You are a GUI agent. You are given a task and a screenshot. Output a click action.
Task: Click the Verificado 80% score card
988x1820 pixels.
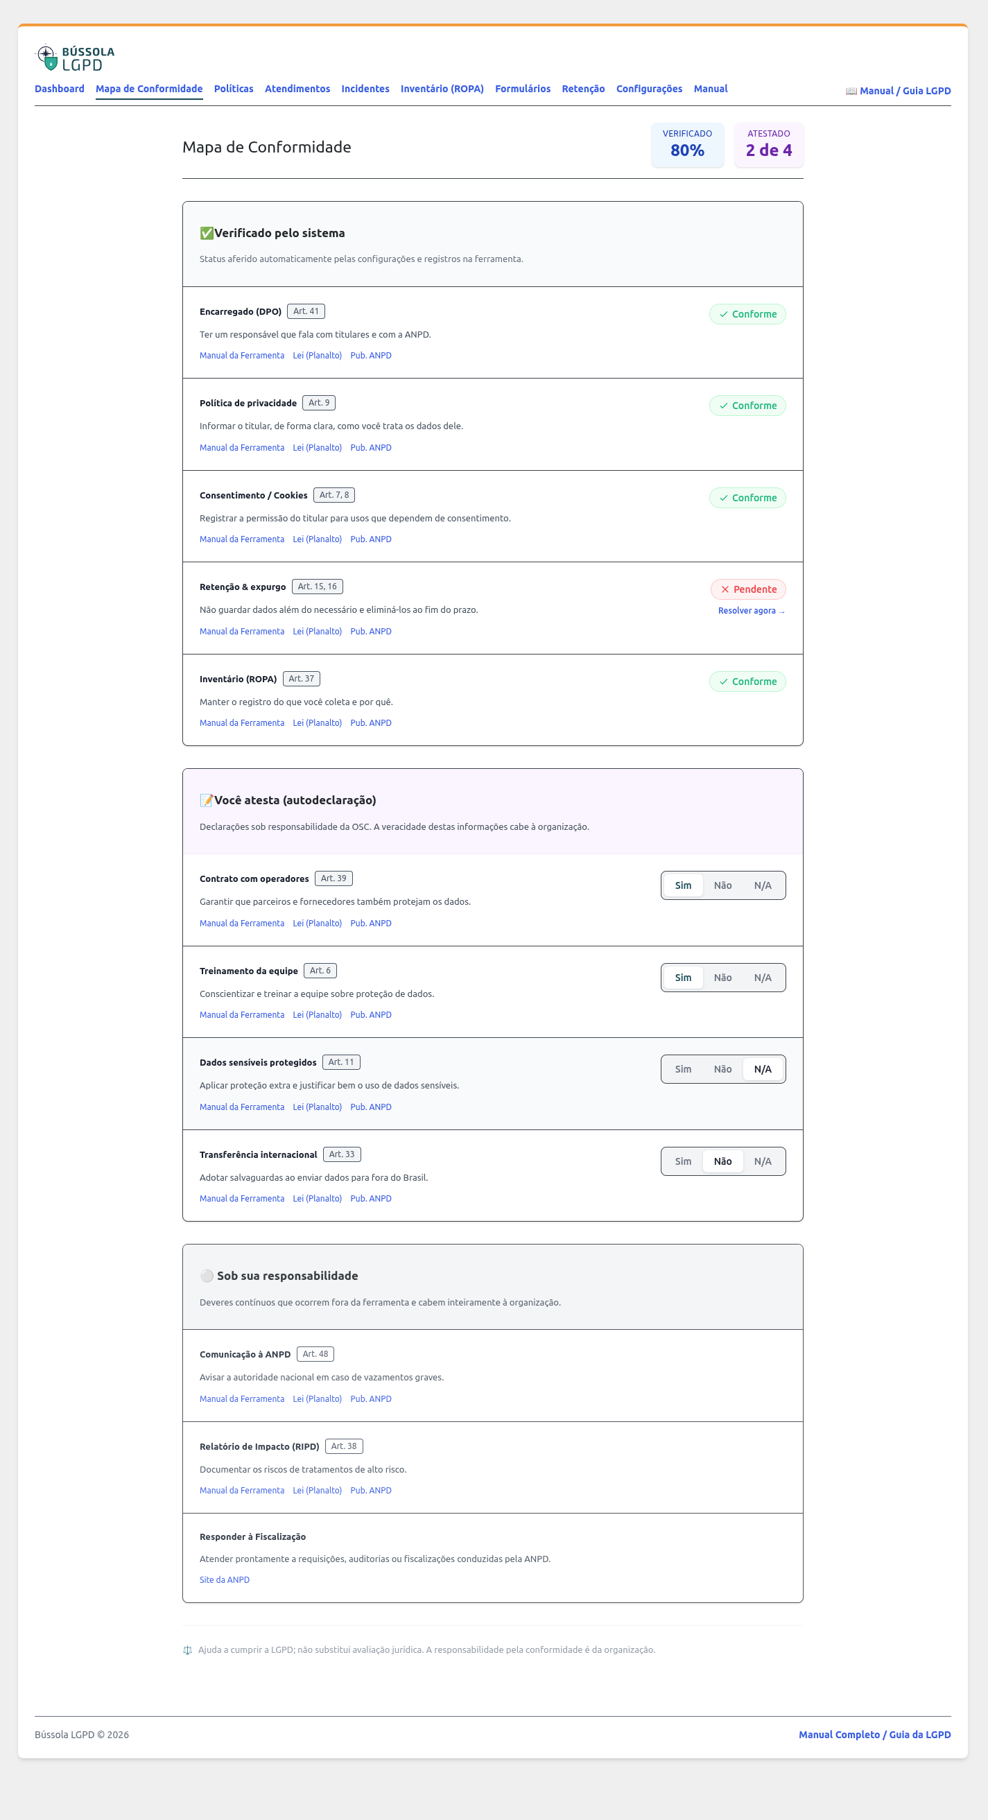click(x=687, y=144)
